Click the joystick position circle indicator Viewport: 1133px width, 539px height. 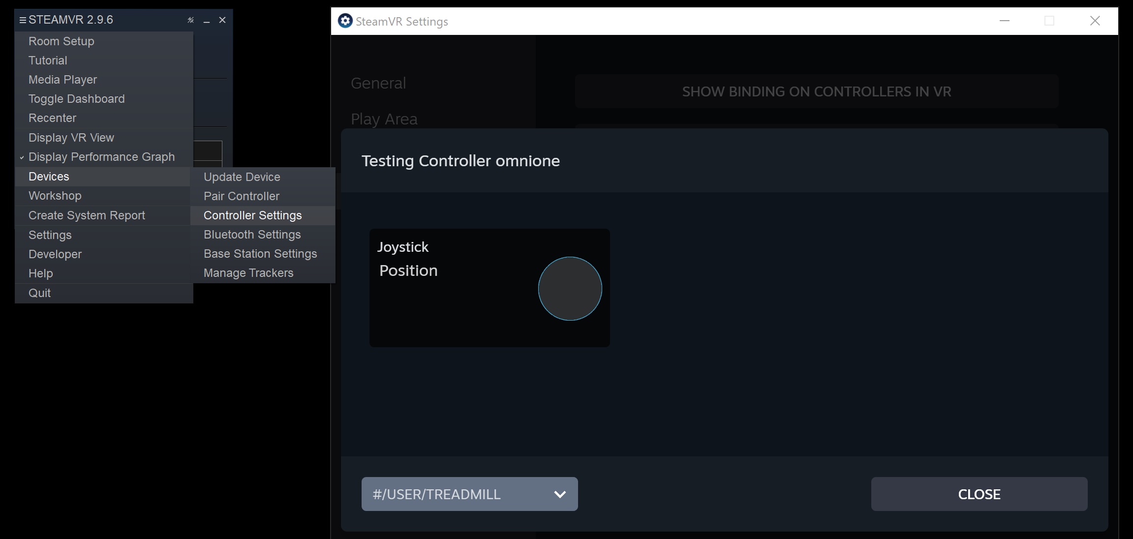[570, 289]
